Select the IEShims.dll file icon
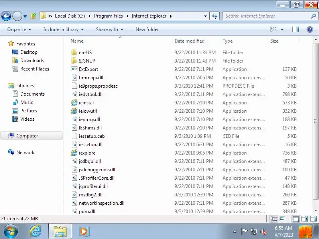 [74, 127]
